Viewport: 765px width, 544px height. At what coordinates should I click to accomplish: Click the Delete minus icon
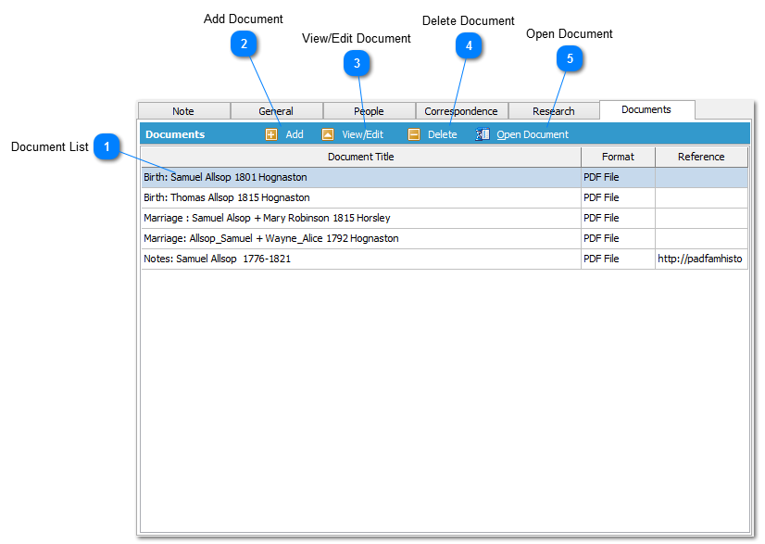[413, 134]
